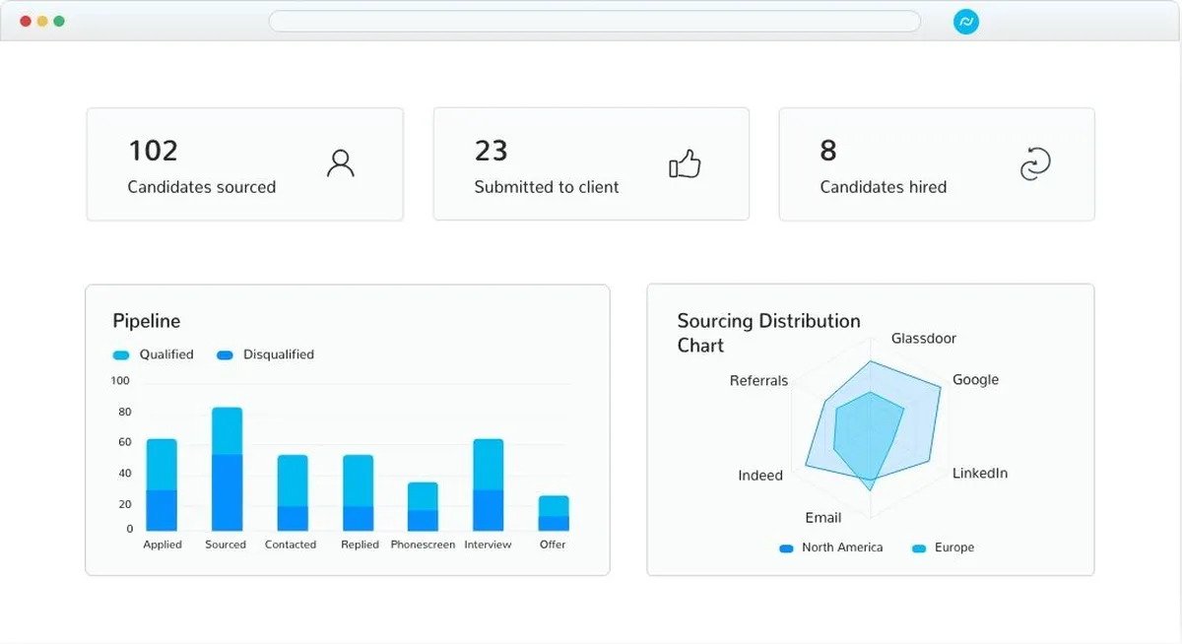This screenshot has width=1182, height=644.
Task: Click the Qualified light blue legend swatch
Action: [x=121, y=354]
